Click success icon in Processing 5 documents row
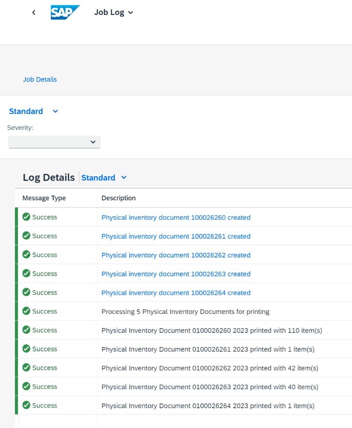The width and height of the screenshot is (352, 428). pos(26,311)
